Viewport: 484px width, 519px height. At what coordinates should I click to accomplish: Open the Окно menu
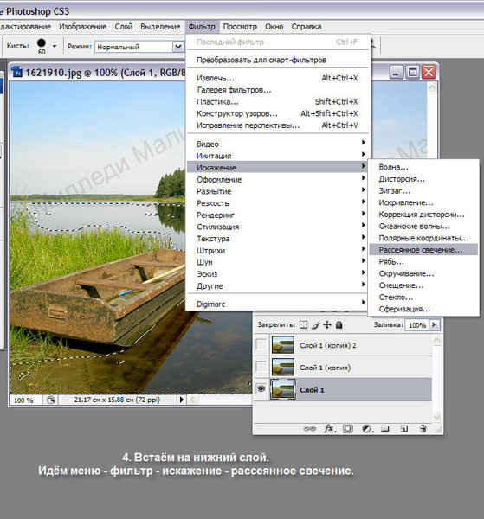click(x=274, y=27)
